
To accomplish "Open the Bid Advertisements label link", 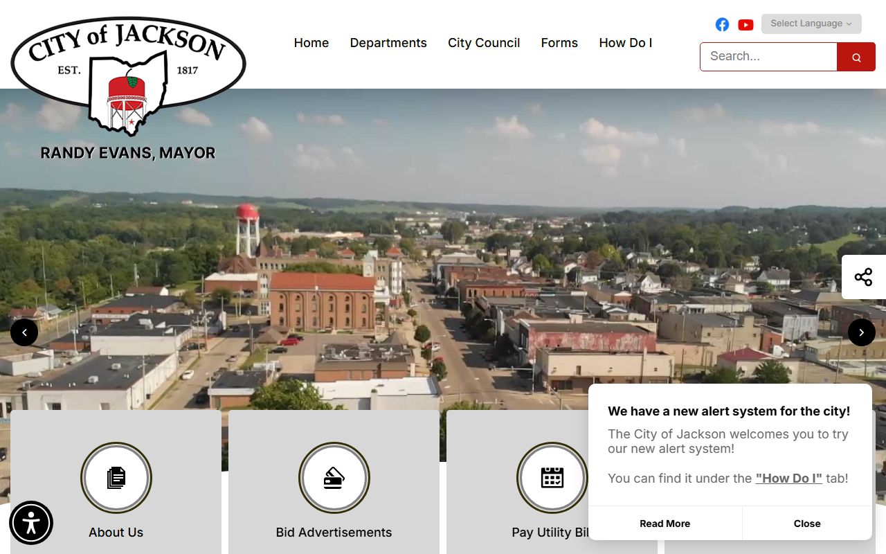I will click(334, 533).
